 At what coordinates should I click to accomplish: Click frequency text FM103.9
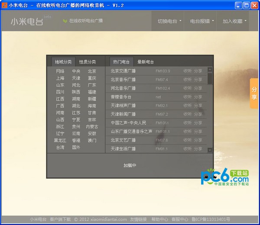(x=163, y=71)
